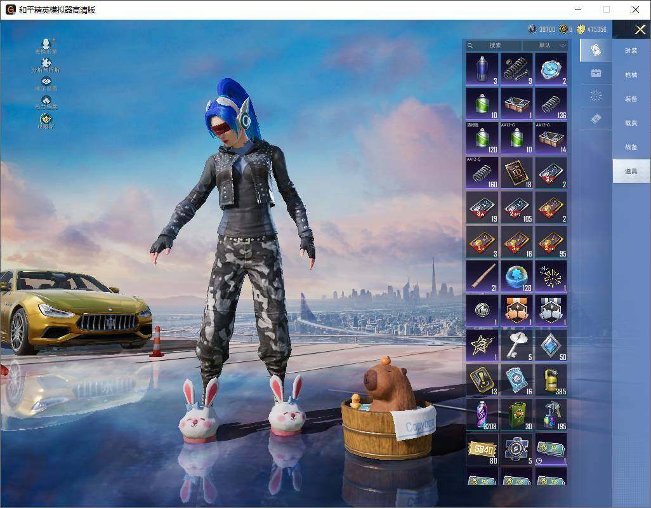Select the fireworks item in the grid
651x508 pixels.
551,276
